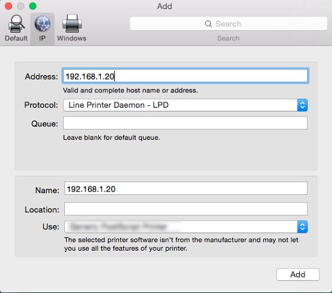Click the 'Queue:' label
The height and width of the screenshot is (293, 332).
[x=44, y=124]
